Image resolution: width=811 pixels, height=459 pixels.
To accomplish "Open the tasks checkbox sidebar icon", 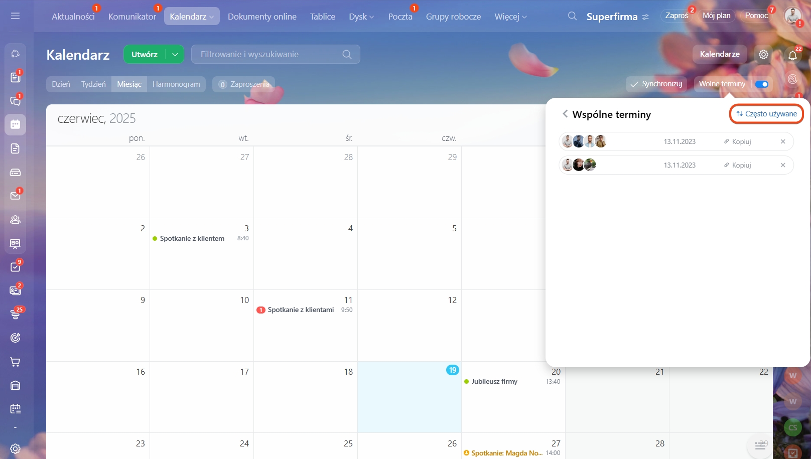I will tap(15, 267).
